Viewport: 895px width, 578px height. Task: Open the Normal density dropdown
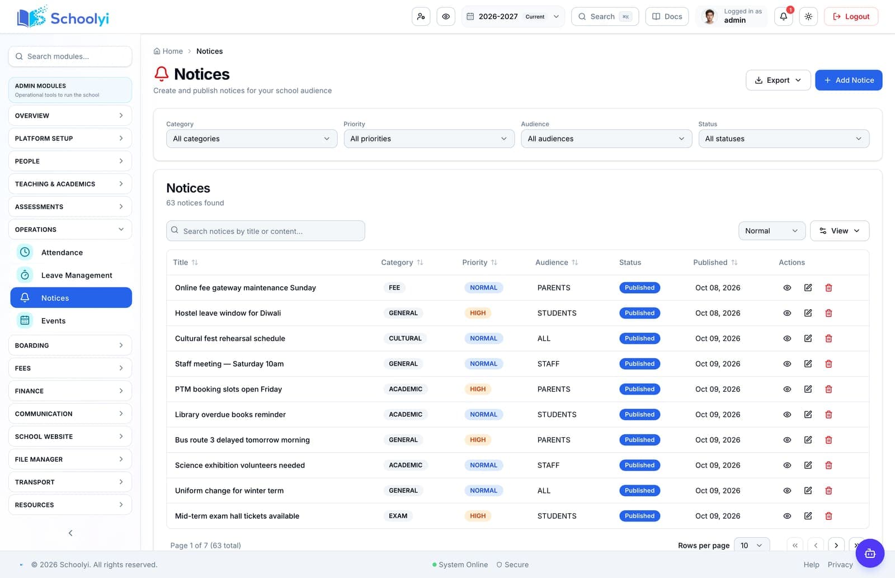point(772,231)
